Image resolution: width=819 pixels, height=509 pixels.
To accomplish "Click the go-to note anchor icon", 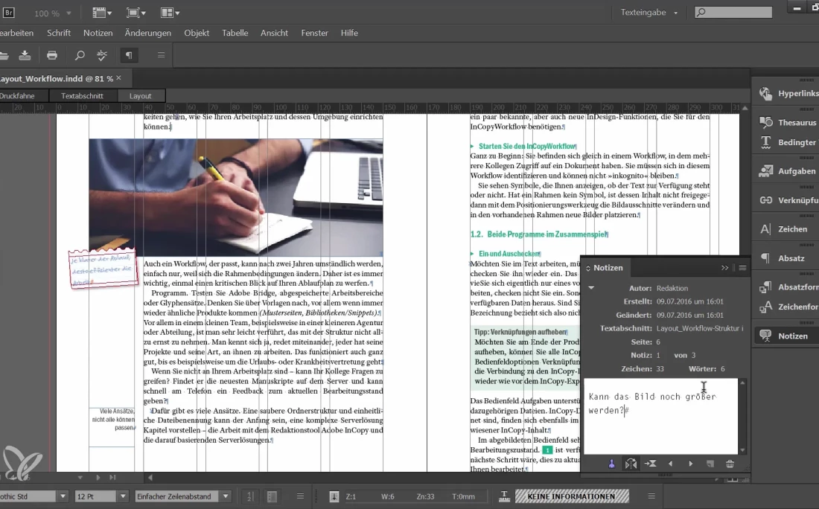I will coord(650,464).
